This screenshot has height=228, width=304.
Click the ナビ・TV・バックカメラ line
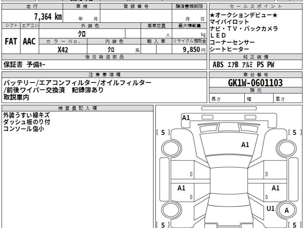pyautogui.click(x=244, y=29)
